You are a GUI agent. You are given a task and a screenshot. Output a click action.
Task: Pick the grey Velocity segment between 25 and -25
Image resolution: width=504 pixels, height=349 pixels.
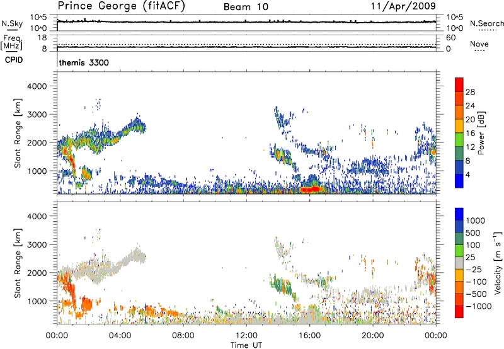459,263
